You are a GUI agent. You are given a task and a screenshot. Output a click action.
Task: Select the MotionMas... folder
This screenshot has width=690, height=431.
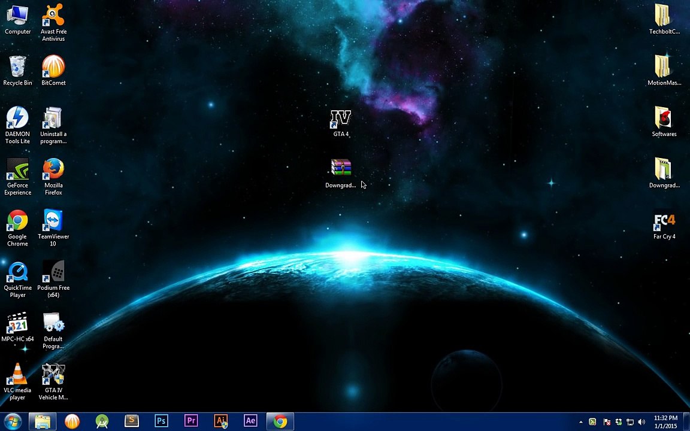664,71
